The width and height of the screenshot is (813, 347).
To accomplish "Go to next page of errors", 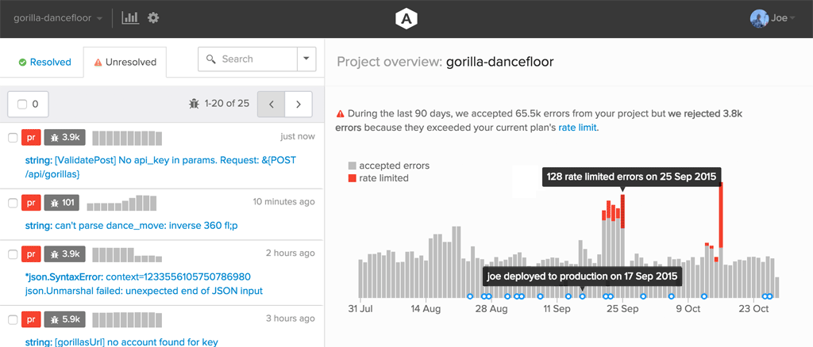I will pyautogui.click(x=299, y=104).
